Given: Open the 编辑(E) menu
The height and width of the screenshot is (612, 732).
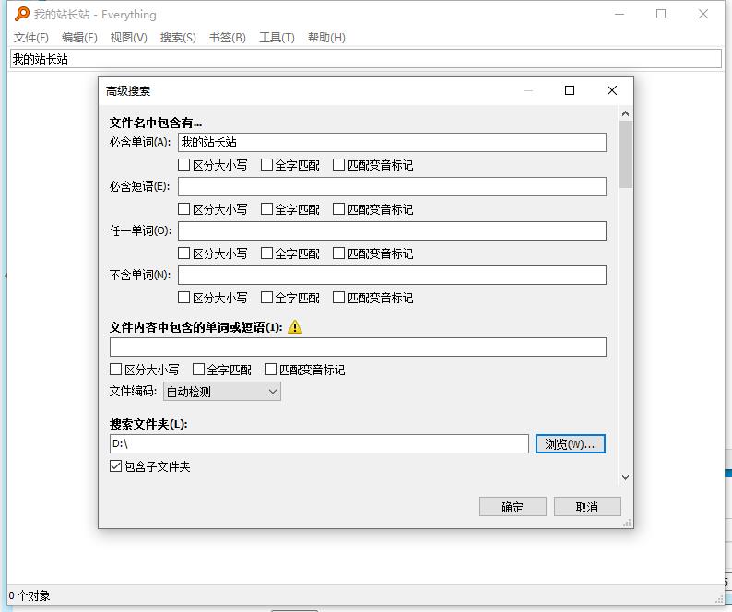Looking at the screenshot, I should pos(79,38).
